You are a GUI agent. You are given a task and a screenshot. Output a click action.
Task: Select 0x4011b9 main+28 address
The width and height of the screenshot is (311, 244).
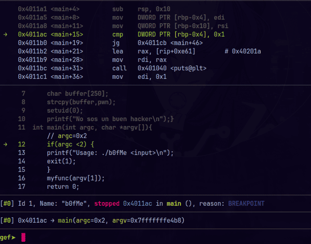point(50,60)
